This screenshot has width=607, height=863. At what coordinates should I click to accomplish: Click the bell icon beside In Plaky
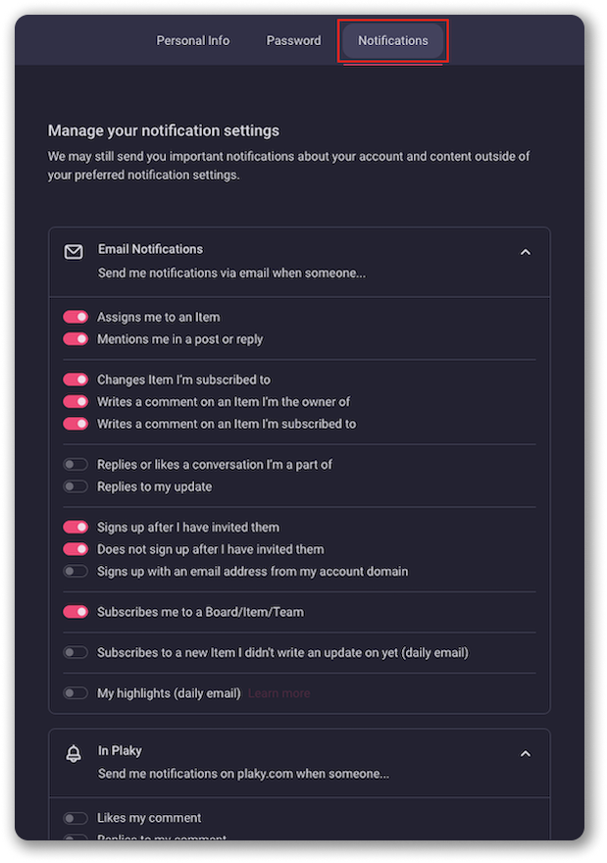click(74, 753)
